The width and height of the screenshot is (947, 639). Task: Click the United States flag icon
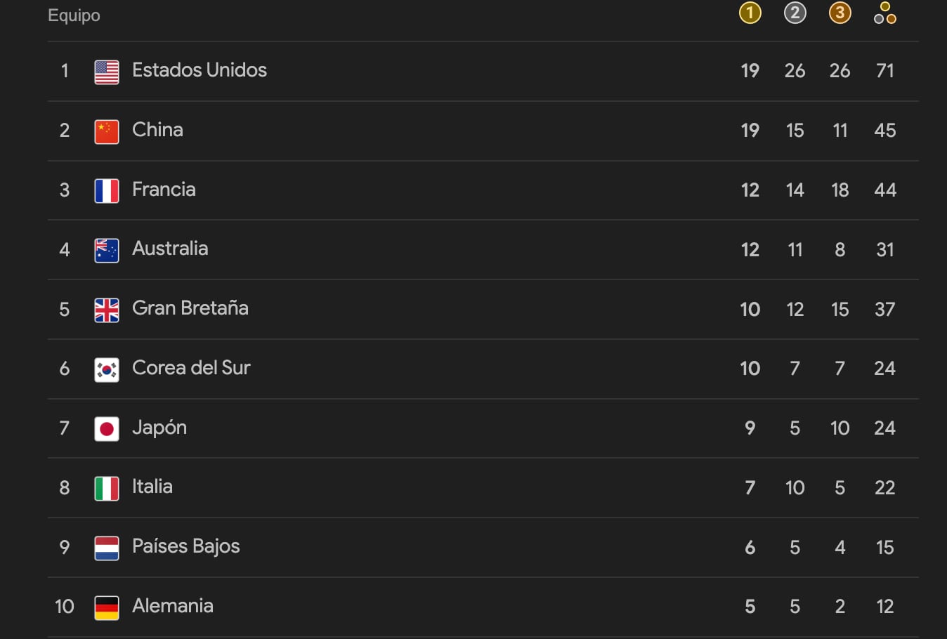click(107, 70)
